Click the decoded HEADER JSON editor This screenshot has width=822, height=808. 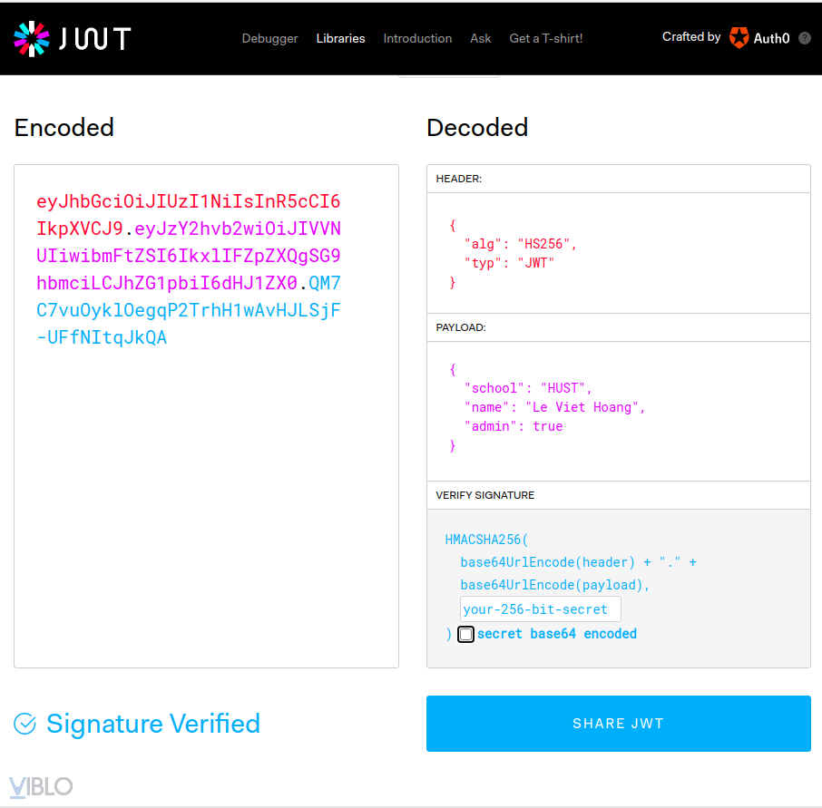pyautogui.click(x=618, y=253)
